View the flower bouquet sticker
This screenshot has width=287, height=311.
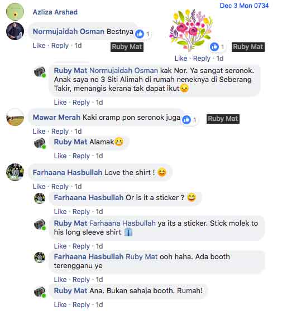pyautogui.click(x=191, y=30)
